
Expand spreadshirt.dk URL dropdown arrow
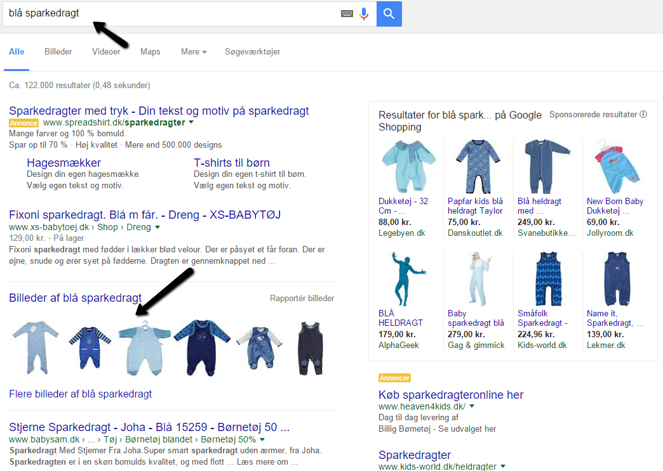click(191, 122)
